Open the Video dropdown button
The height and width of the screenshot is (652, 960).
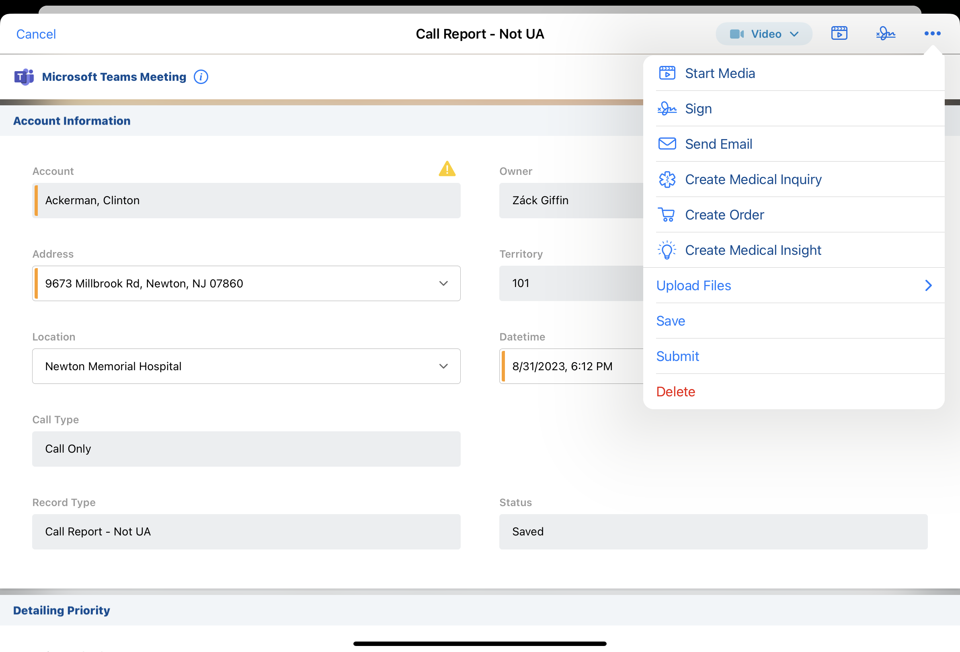763,34
